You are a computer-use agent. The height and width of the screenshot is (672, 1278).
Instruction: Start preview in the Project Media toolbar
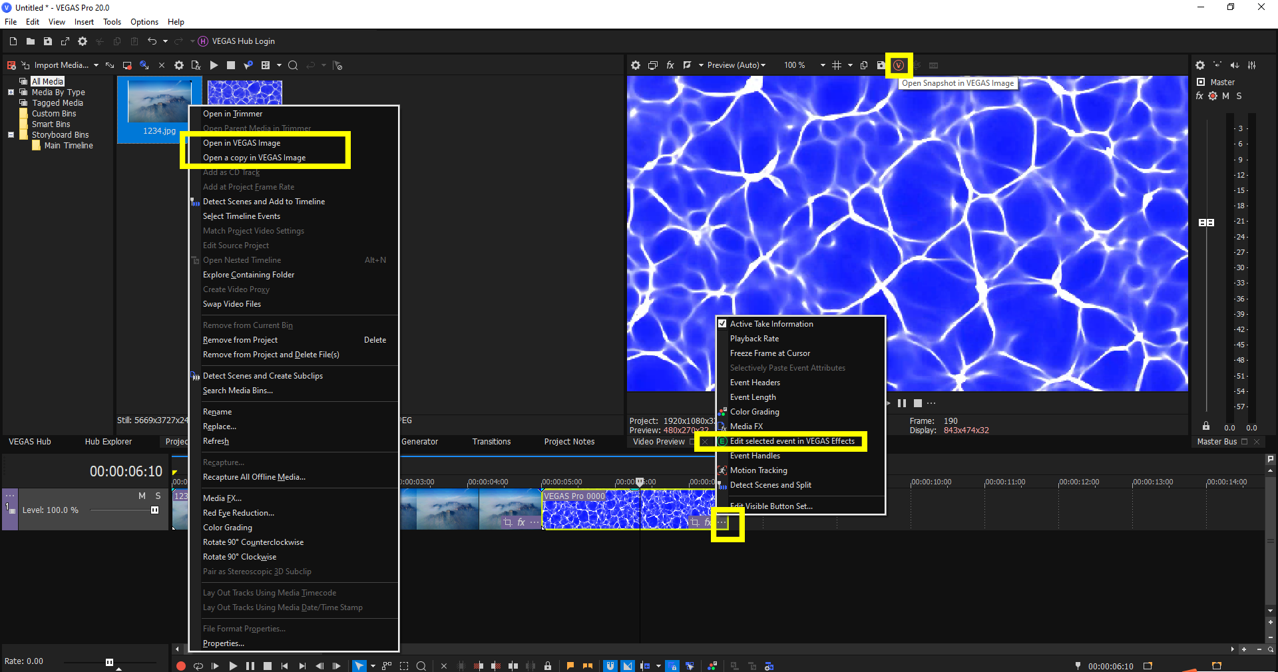point(214,65)
